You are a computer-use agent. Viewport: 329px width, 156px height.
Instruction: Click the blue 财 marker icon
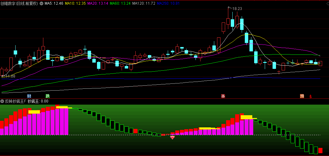coord(29,96)
